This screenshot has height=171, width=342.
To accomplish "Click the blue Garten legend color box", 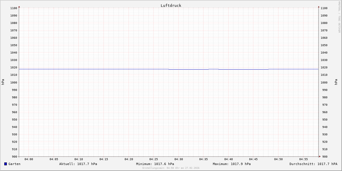I will (x=5, y=164).
